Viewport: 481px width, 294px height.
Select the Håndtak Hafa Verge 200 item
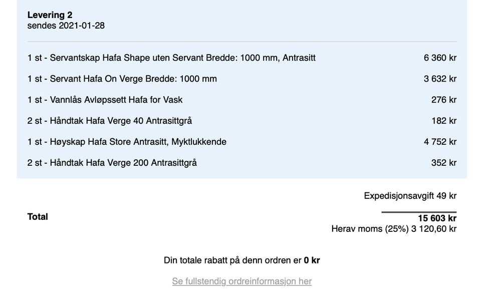click(112, 163)
